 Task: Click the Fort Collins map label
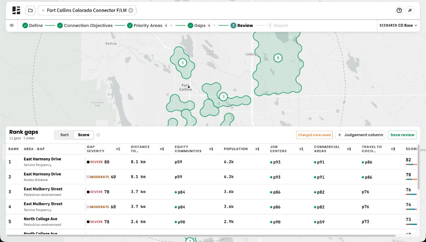pyautogui.click(x=186, y=87)
